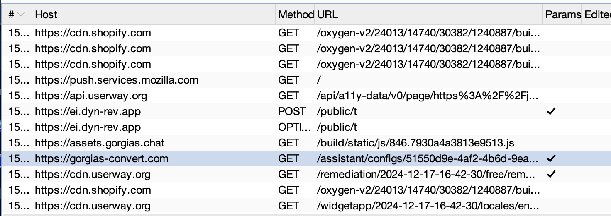The width and height of the screenshot is (611, 216).
Task: Click the /remediation/2024-12-17 URL cell
Action: click(428, 175)
